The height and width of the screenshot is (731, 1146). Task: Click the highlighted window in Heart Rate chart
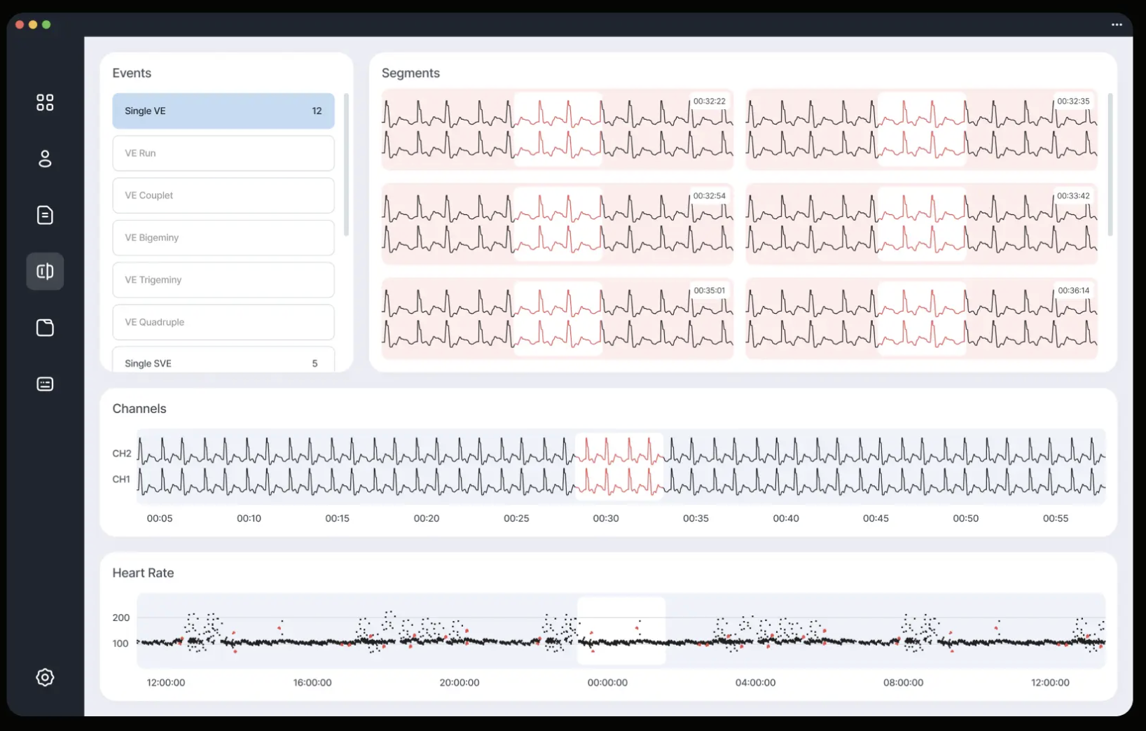[x=621, y=631]
